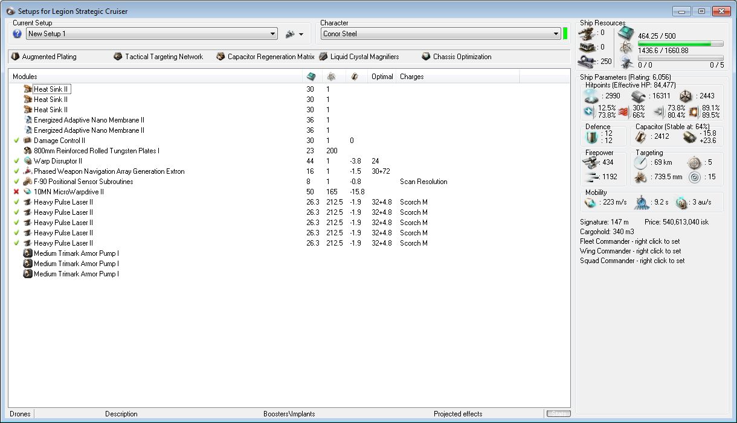Open the Drones tab
The width and height of the screenshot is (737, 423).
(20, 414)
